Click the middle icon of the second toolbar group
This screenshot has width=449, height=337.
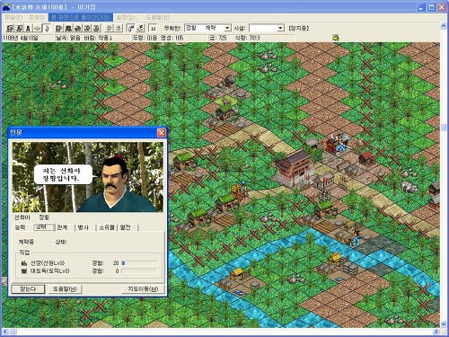[77, 28]
